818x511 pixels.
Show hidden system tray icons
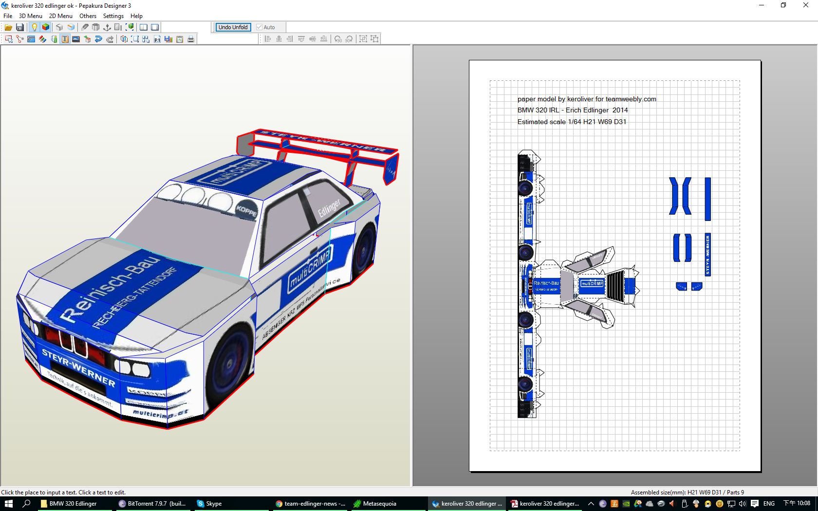point(591,504)
